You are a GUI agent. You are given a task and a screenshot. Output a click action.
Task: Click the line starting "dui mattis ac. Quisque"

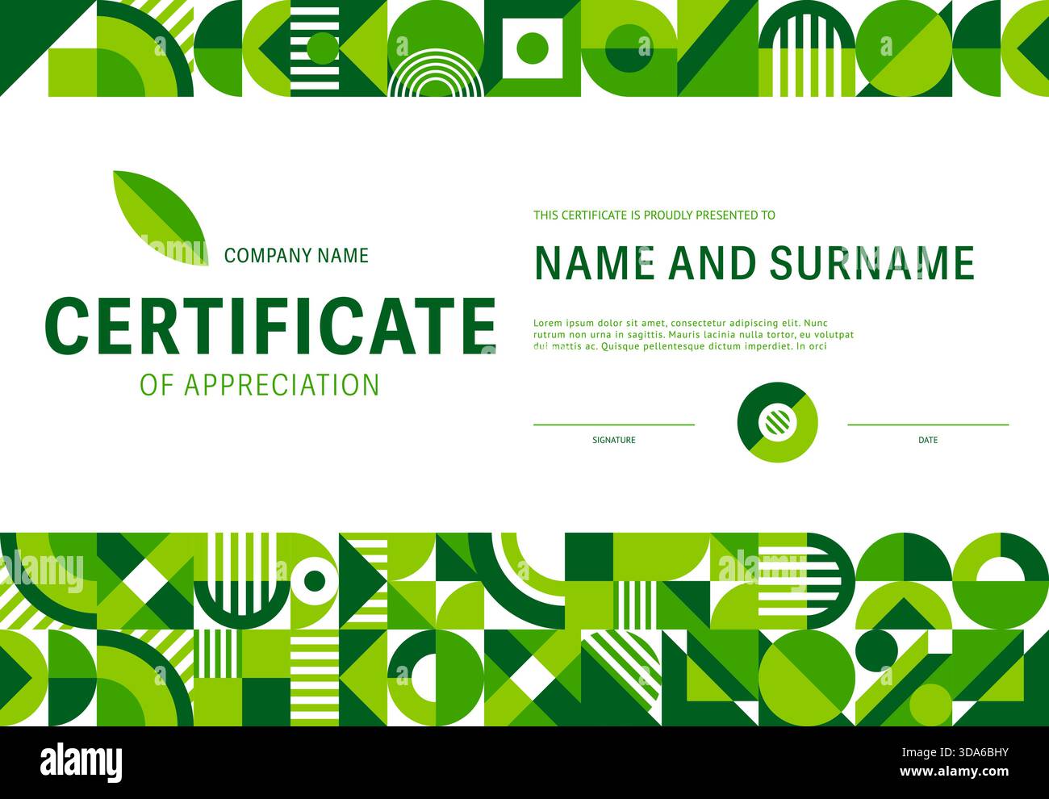pos(681,345)
